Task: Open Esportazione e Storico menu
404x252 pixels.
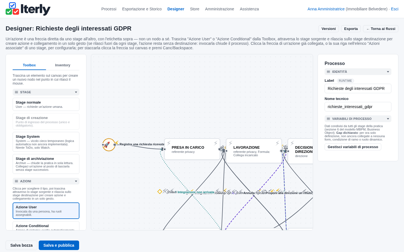Action: pyautogui.click(x=142, y=9)
